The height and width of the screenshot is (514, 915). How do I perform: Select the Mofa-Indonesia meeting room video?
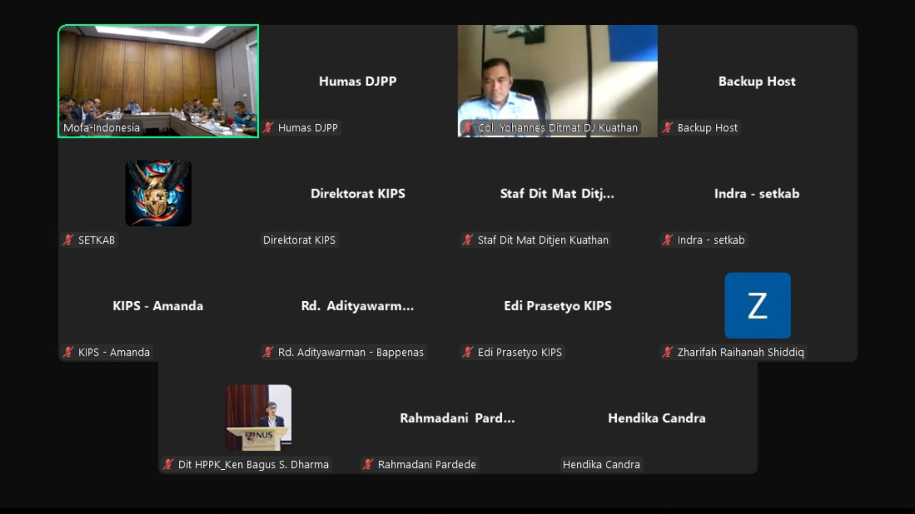point(158,81)
